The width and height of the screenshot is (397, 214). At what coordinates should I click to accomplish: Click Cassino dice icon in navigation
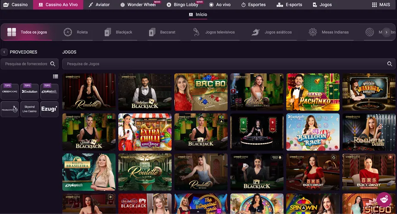coord(6,5)
